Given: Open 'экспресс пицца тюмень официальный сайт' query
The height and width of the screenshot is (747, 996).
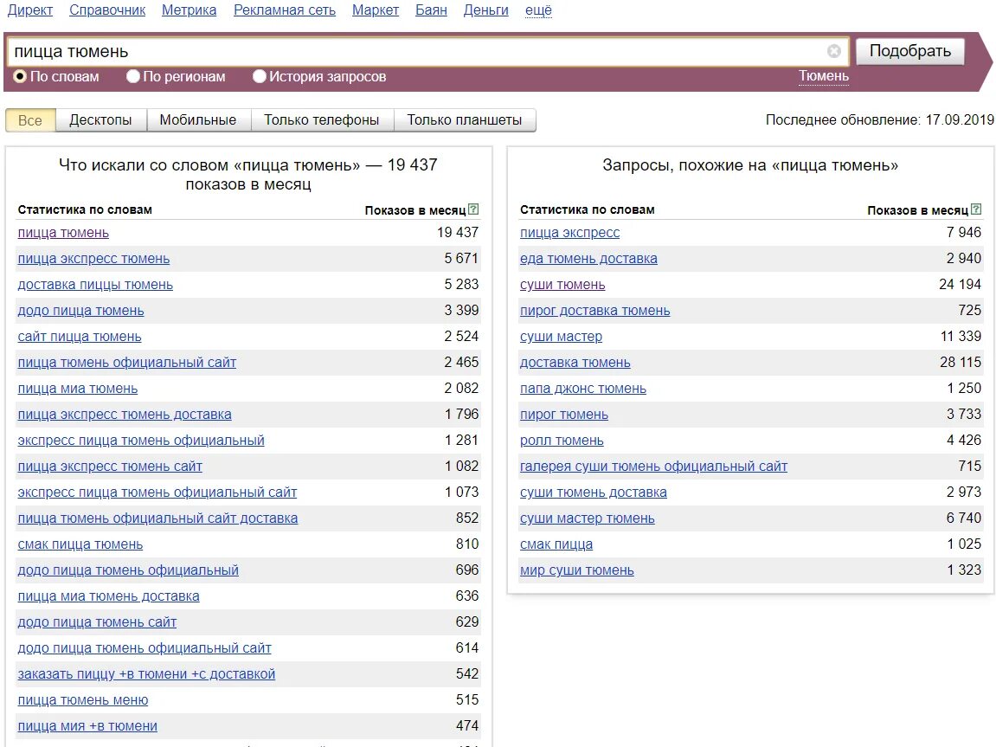Looking at the screenshot, I should (x=157, y=493).
